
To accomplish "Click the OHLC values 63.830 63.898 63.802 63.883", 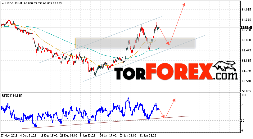I will coord(43,3).
